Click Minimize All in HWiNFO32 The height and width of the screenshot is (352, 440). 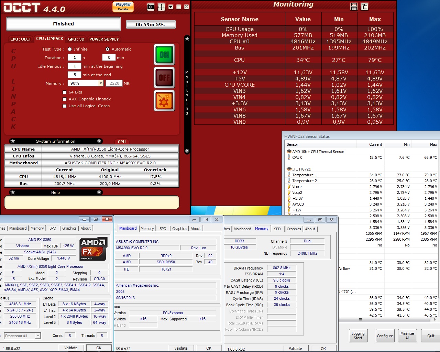point(407,336)
